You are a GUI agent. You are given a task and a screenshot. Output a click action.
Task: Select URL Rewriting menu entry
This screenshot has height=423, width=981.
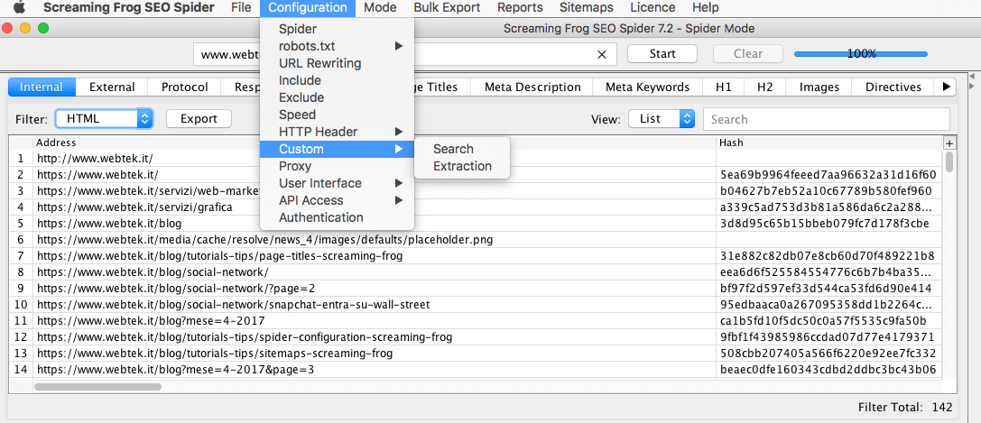tap(337, 63)
